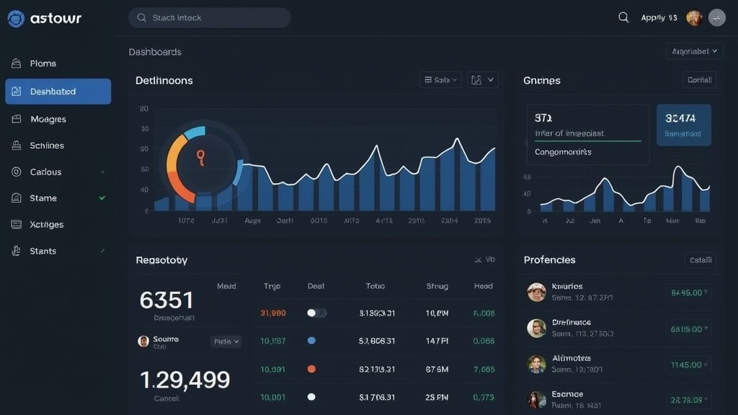Toggle the check mark beside Stants
The width and height of the screenshot is (738, 415).
click(102, 251)
